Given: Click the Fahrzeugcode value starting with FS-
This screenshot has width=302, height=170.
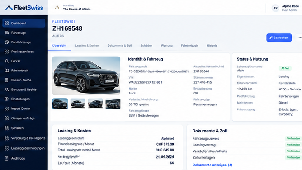Looking at the screenshot, I should coord(159,71).
